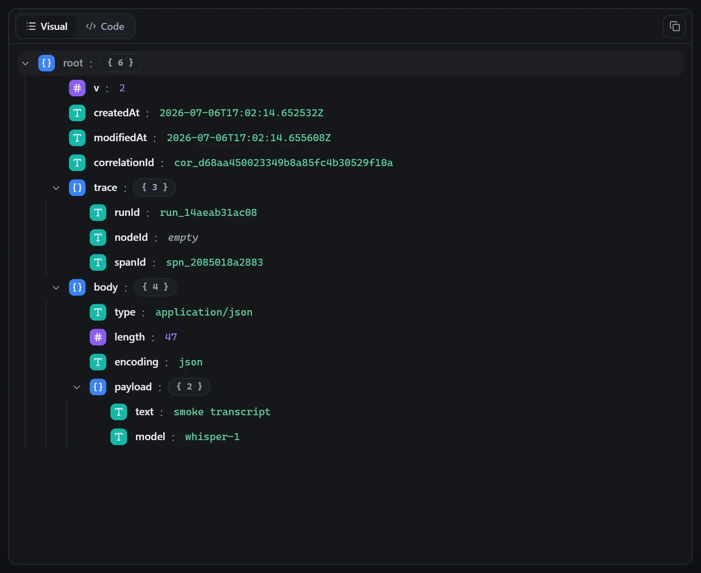This screenshot has height=573, width=701.
Task: Click the v value 2
Action: [122, 88]
